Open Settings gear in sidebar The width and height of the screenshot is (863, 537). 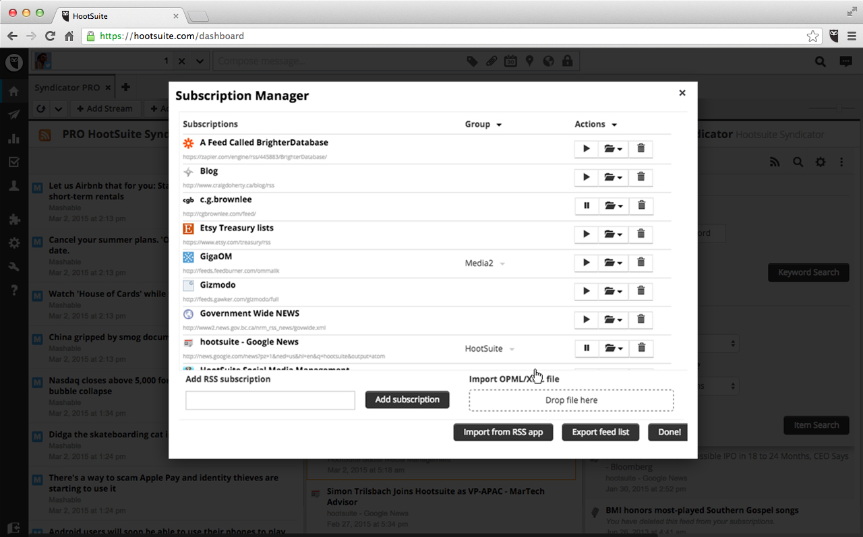point(13,243)
